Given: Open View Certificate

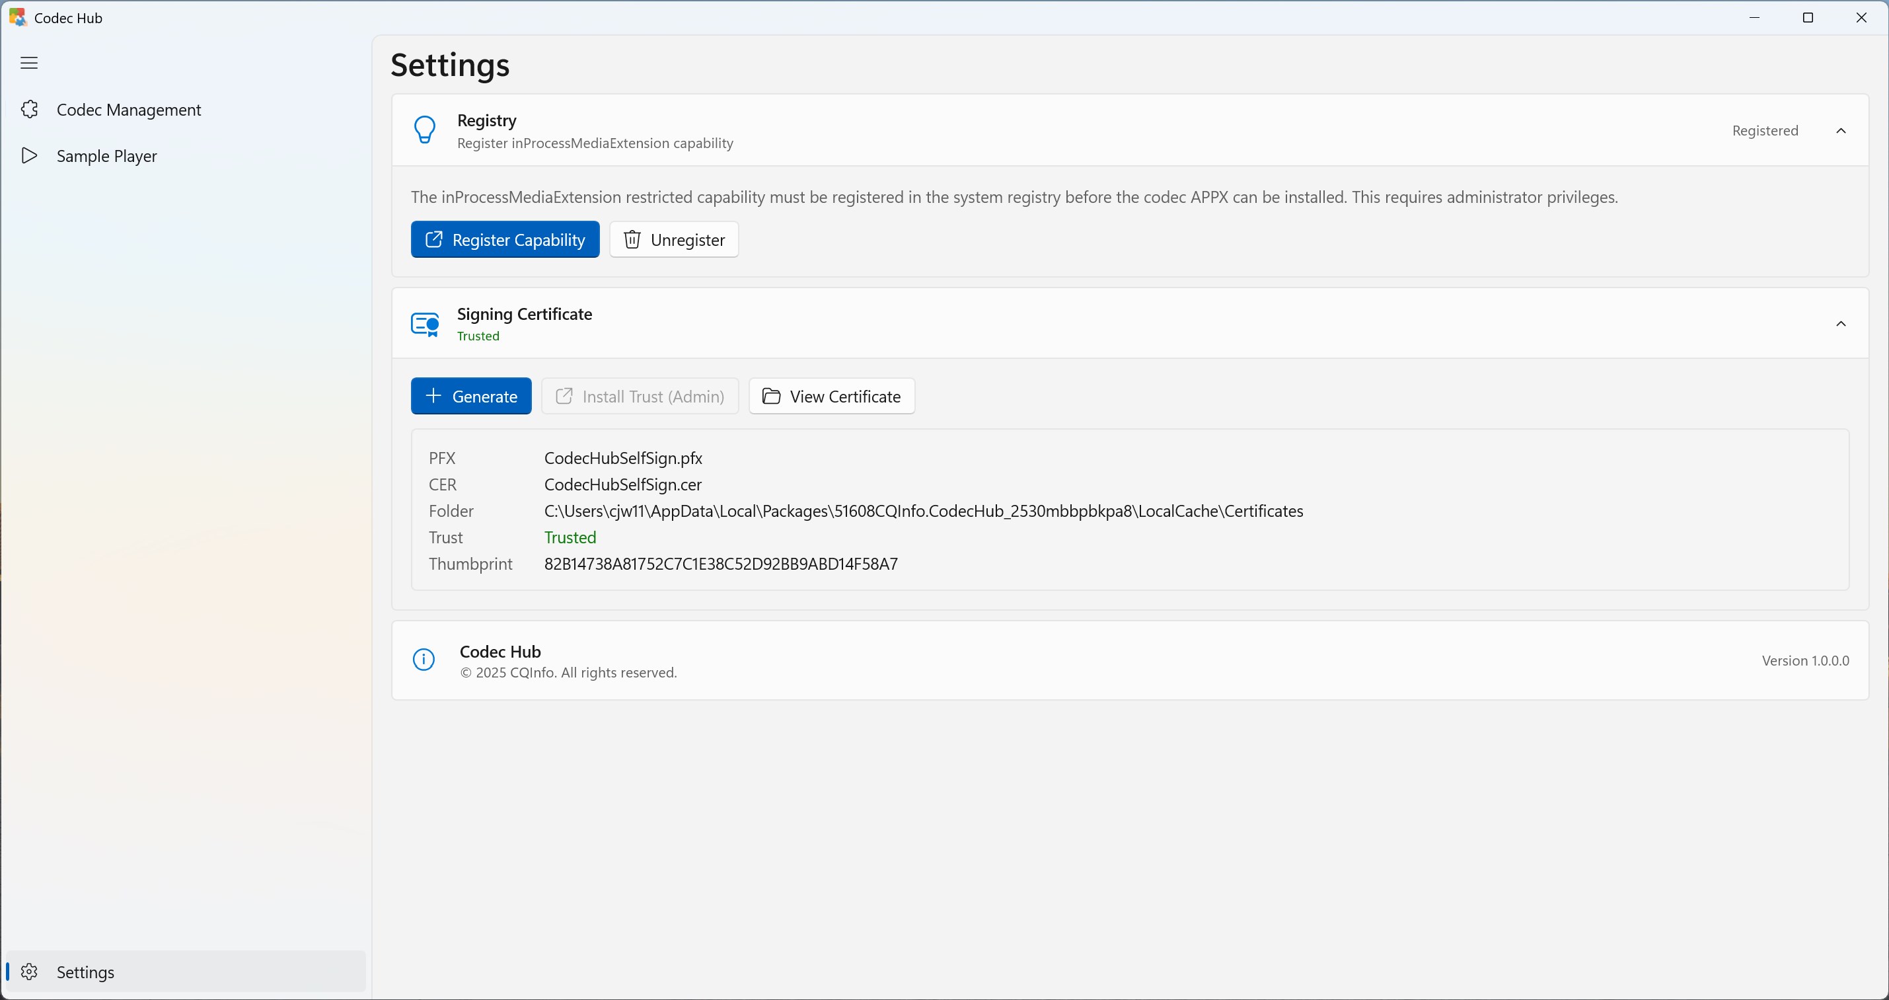Looking at the screenshot, I should 832,396.
